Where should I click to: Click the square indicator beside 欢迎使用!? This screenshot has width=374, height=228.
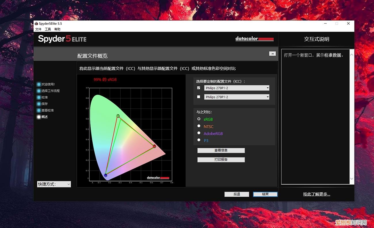39,84
